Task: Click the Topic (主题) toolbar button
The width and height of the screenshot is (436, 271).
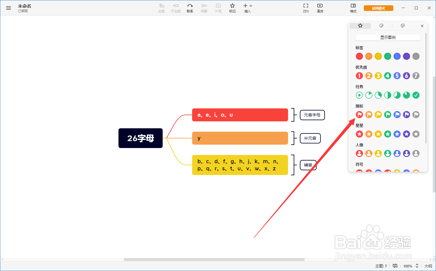Action: [x=161, y=8]
